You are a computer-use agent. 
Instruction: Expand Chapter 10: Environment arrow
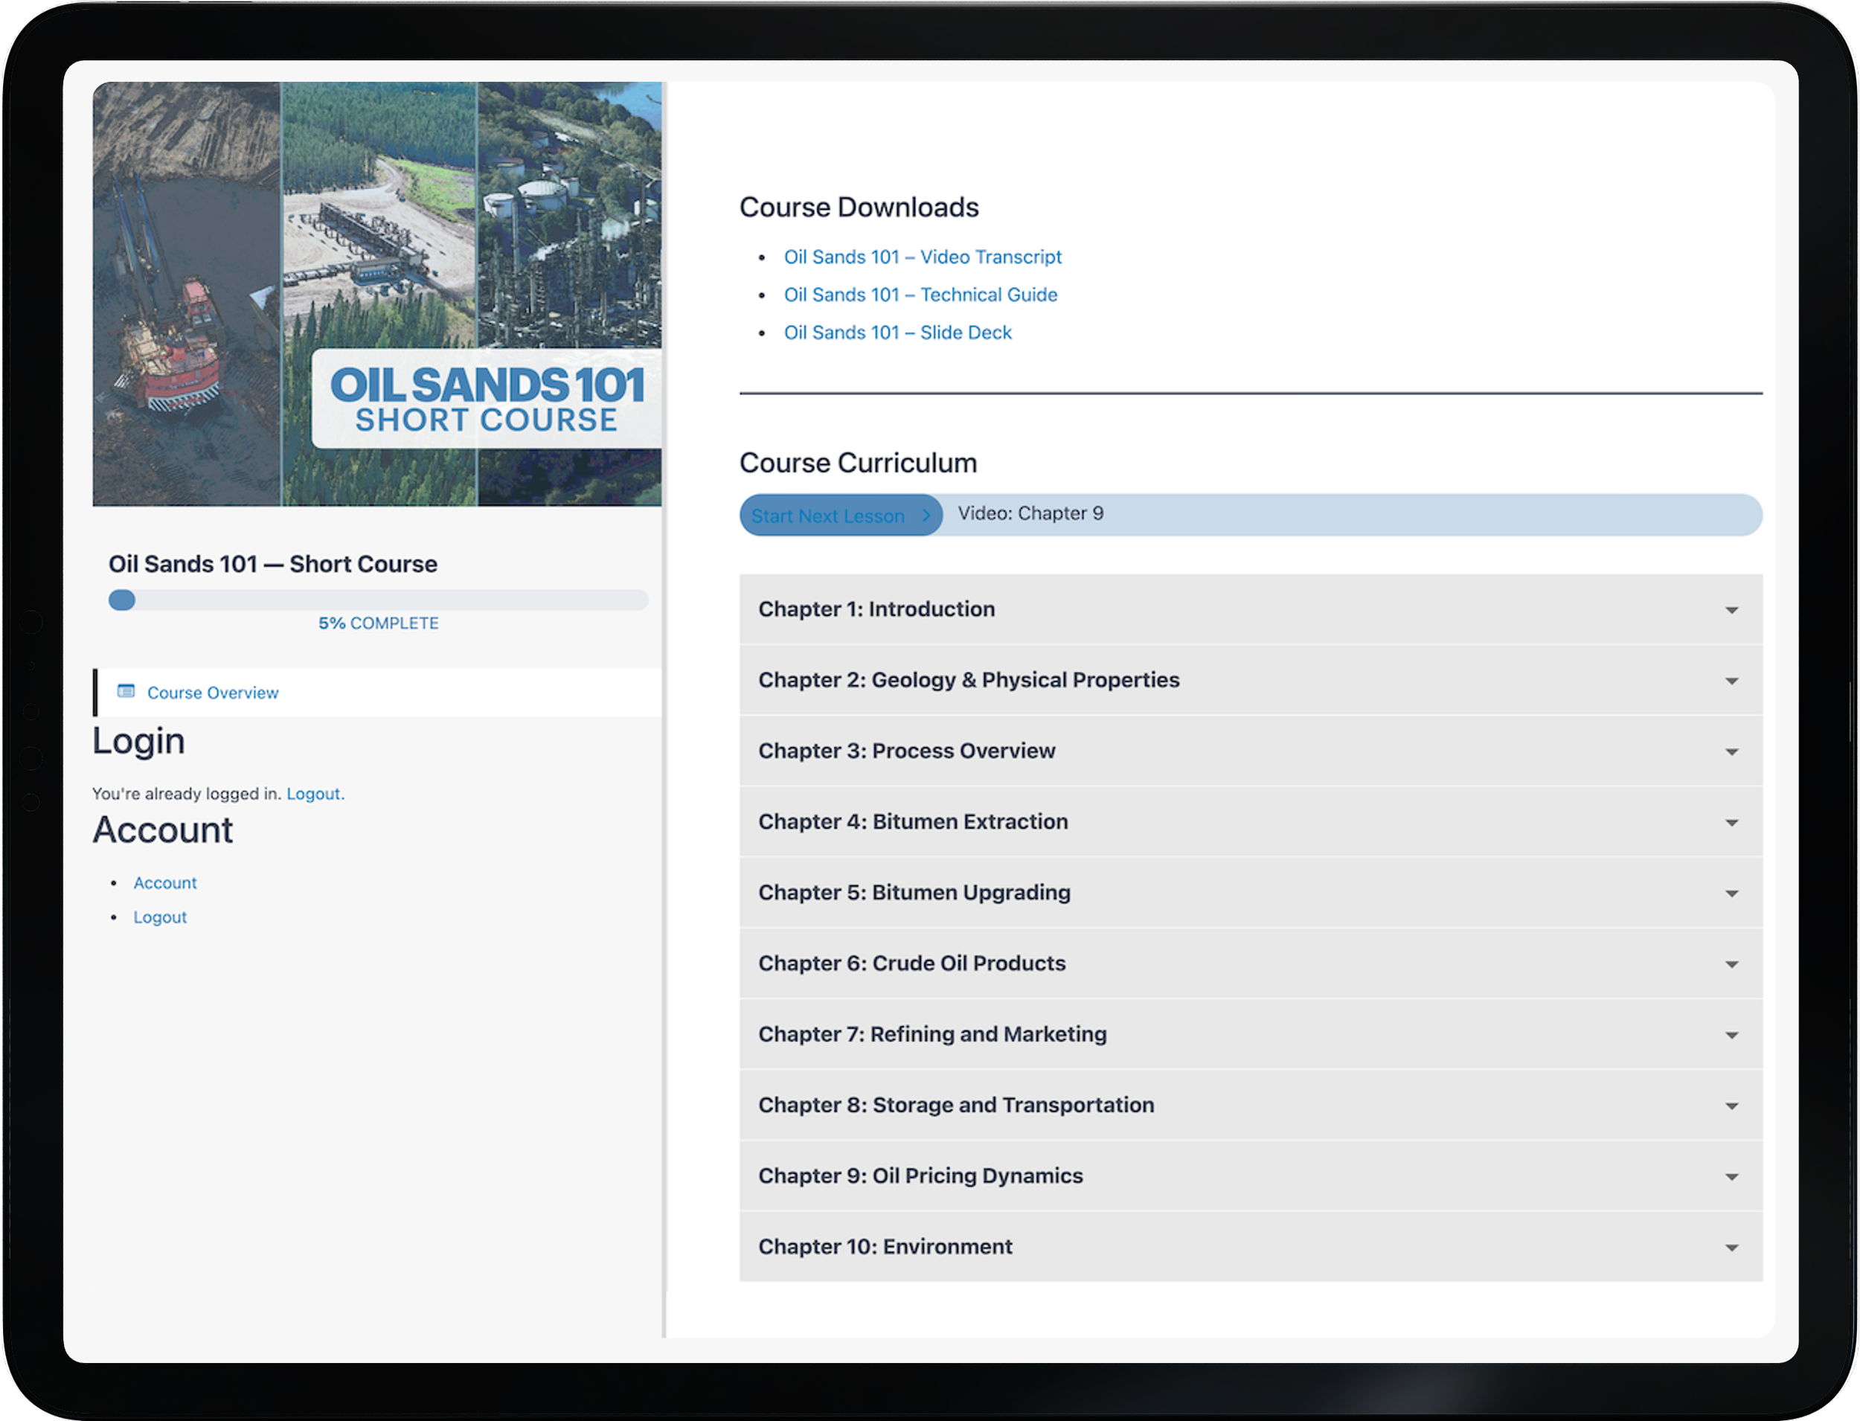point(1731,1248)
